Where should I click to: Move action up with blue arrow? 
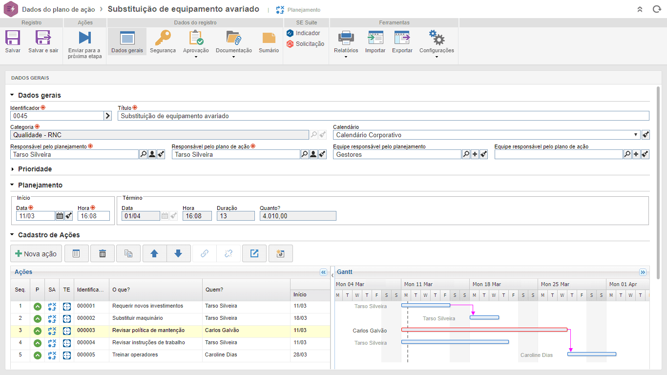(x=154, y=253)
